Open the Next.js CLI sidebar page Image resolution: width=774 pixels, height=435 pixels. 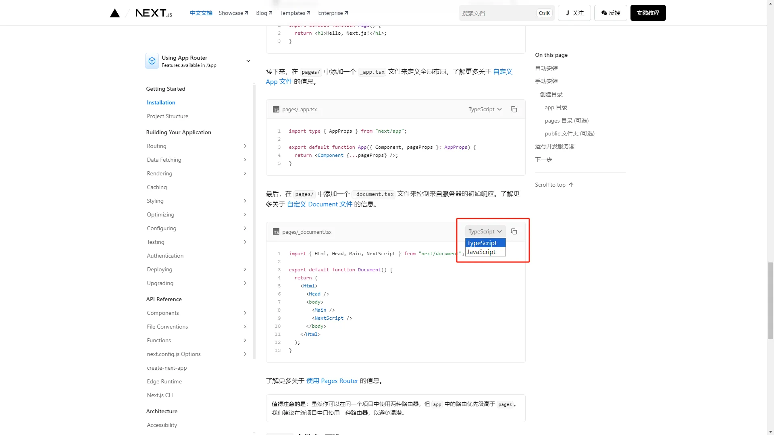[160, 395]
